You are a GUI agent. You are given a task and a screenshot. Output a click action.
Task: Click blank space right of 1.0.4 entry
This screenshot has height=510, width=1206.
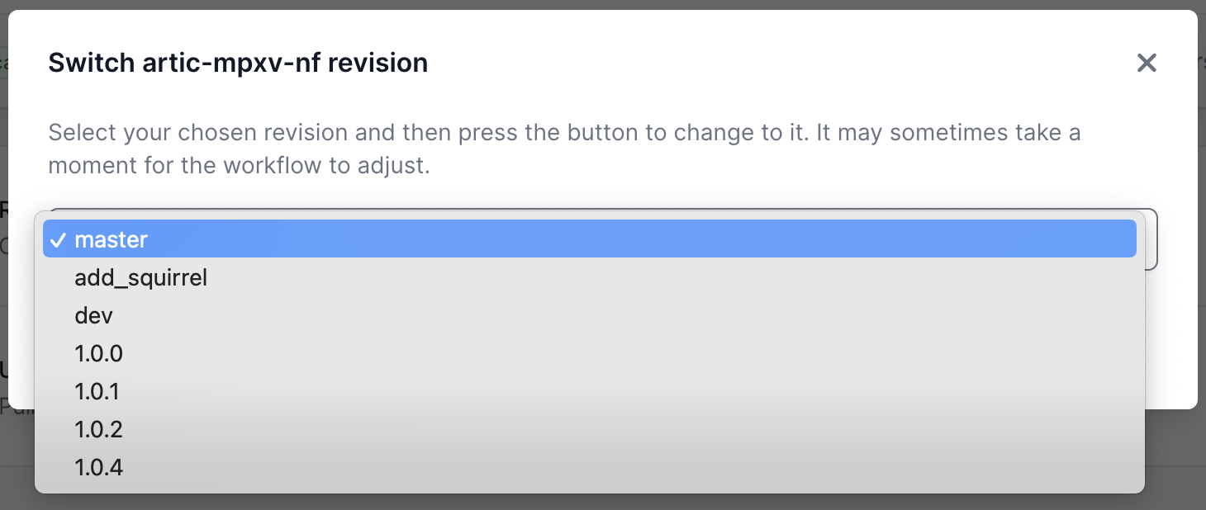[661, 468]
